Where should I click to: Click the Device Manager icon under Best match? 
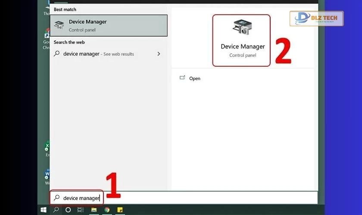point(59,25)
